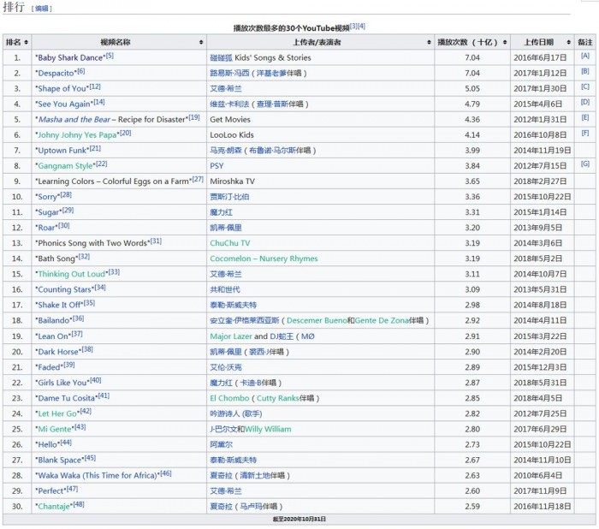The height and width of the screenshot is (529, 599).
Task: Open reference [19] next to Masha and the Bear
Action: click(x=194, y=117)
